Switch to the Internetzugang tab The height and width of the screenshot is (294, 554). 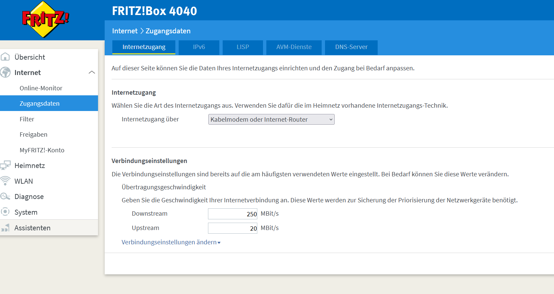pos(144,47)
